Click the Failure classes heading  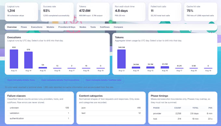17,96
